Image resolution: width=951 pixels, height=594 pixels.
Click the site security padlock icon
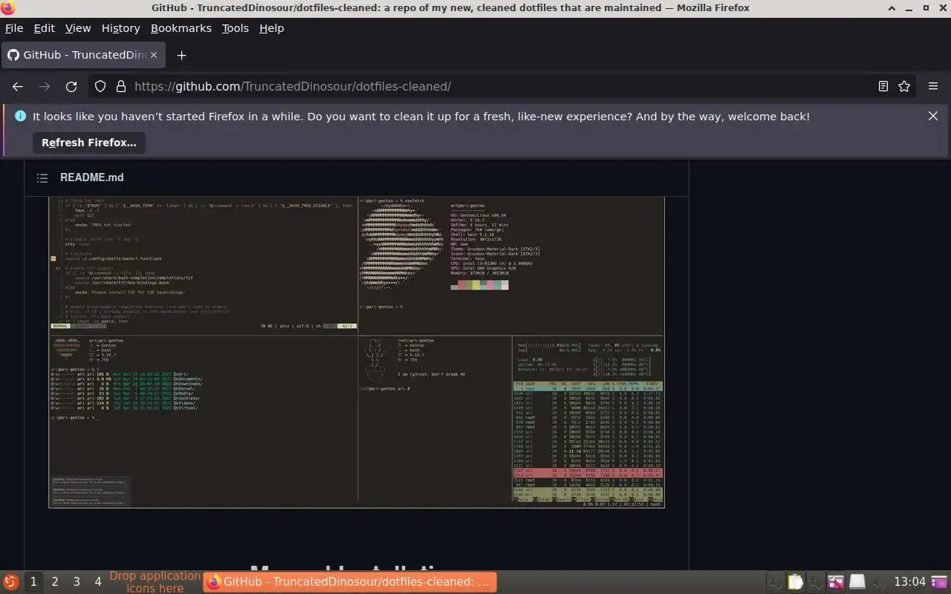(120, 86)
